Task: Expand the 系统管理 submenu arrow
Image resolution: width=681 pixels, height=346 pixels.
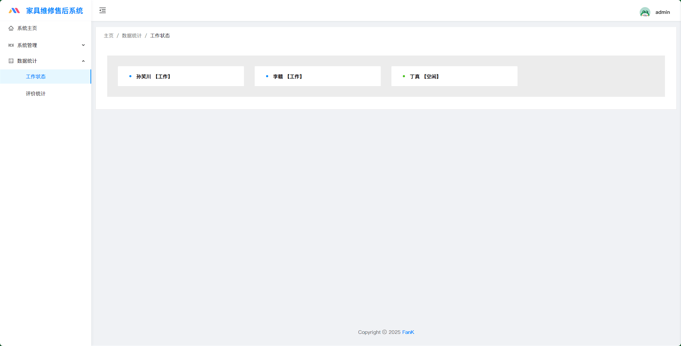Action: click(x=83, y=45)
